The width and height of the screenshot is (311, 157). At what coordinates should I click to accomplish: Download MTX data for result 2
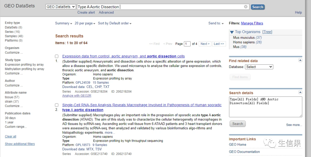[x=90, y=149]
